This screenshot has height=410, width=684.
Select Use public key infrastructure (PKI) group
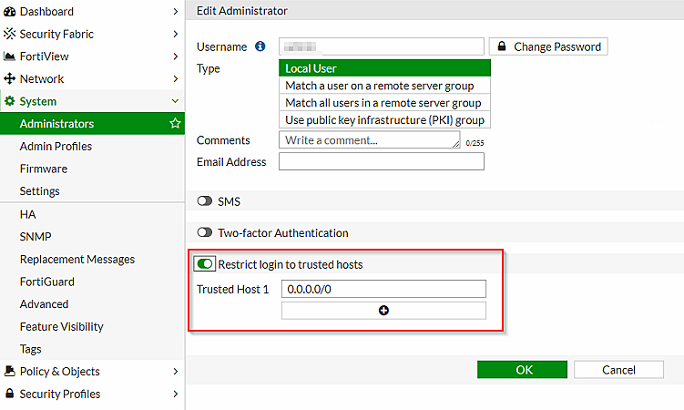[384, 119]
